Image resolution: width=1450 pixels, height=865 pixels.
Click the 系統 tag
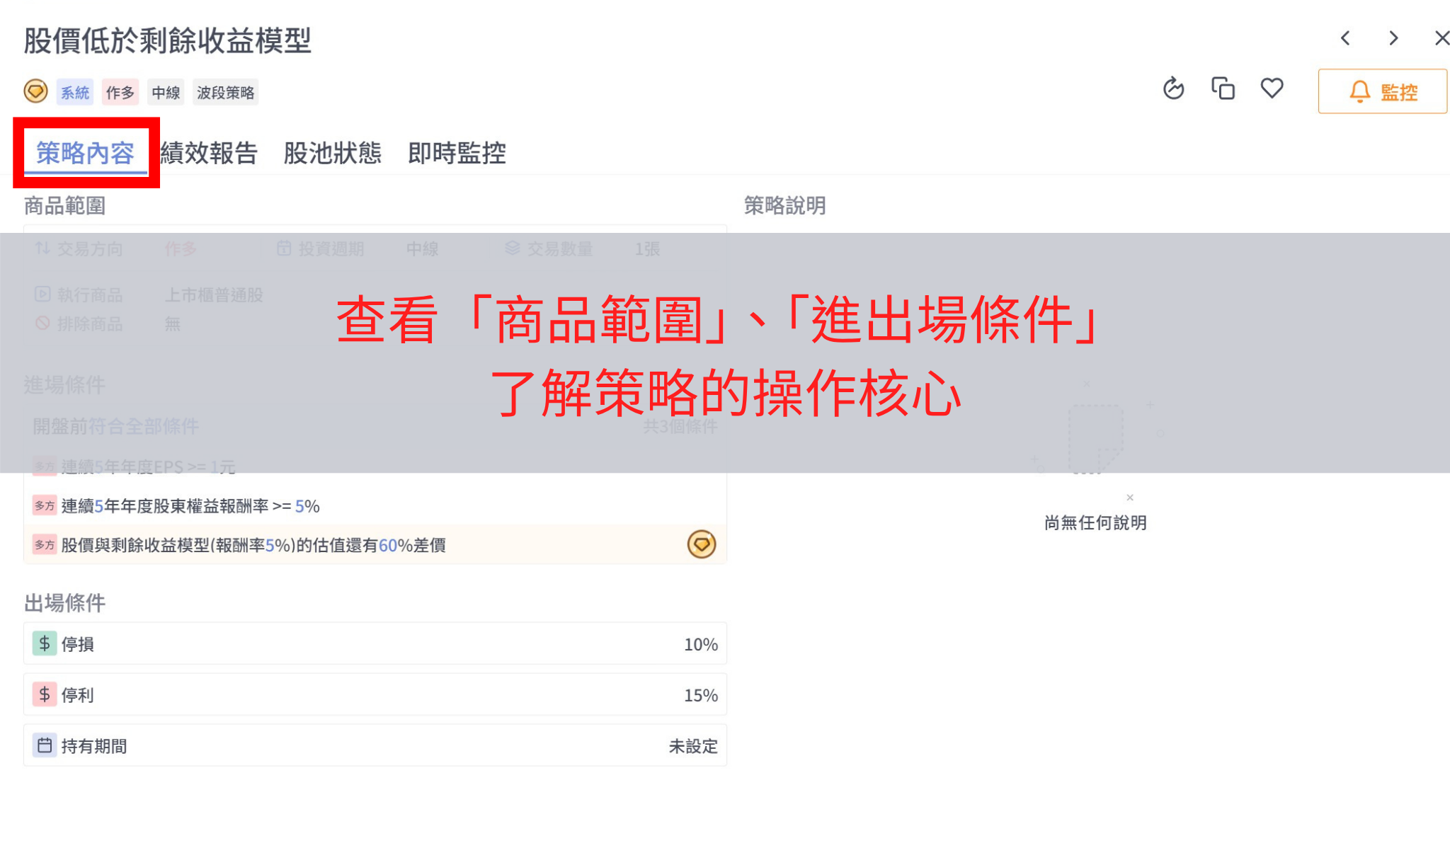click(74, 92)
